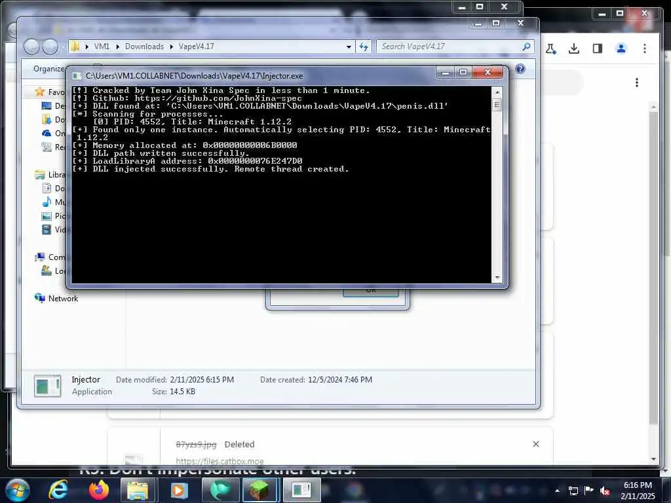Click the green bird app taskbar icon
The width and height of the screenshot is (671, 503).
[x=219, y=490]
